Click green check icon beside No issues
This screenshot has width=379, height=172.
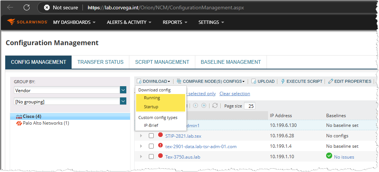[x=329, y=156]
